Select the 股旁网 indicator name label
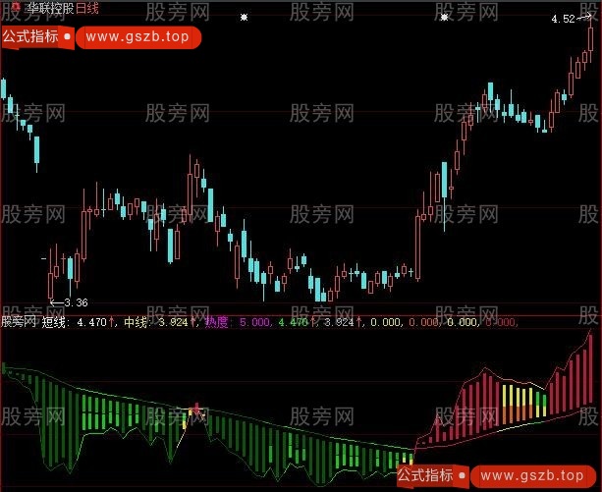Viewport: 602px width, 492px height. click(20, 320)
